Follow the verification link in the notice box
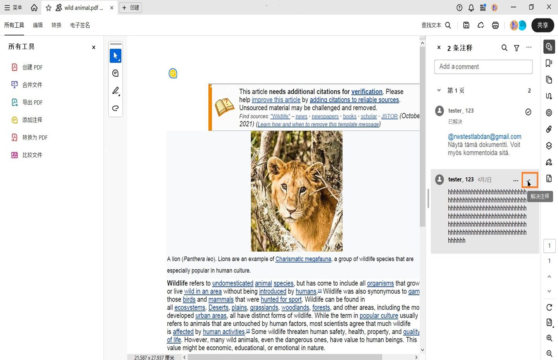Image resolution: width=558 pixels, height=360 pixels. [x=367, y=92]
